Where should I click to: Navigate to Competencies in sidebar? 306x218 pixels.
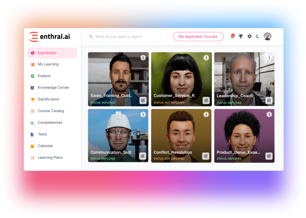coord(50,122)
